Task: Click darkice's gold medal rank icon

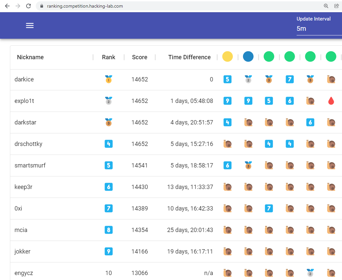Action: click(109, 79)
